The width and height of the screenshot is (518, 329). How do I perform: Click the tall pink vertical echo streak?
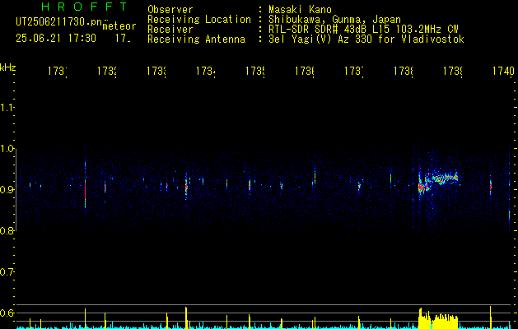[x=85, y=190]
